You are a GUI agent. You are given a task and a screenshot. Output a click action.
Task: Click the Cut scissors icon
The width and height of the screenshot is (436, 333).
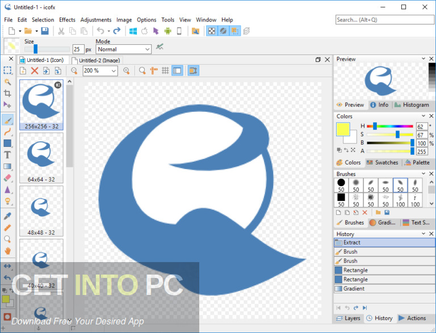click(61, 31)
